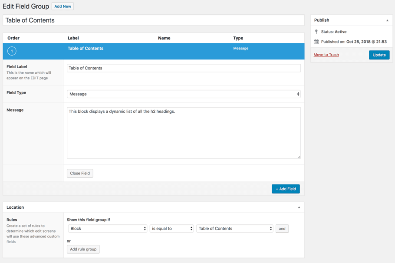Click the Add New button

pos(63,6)
